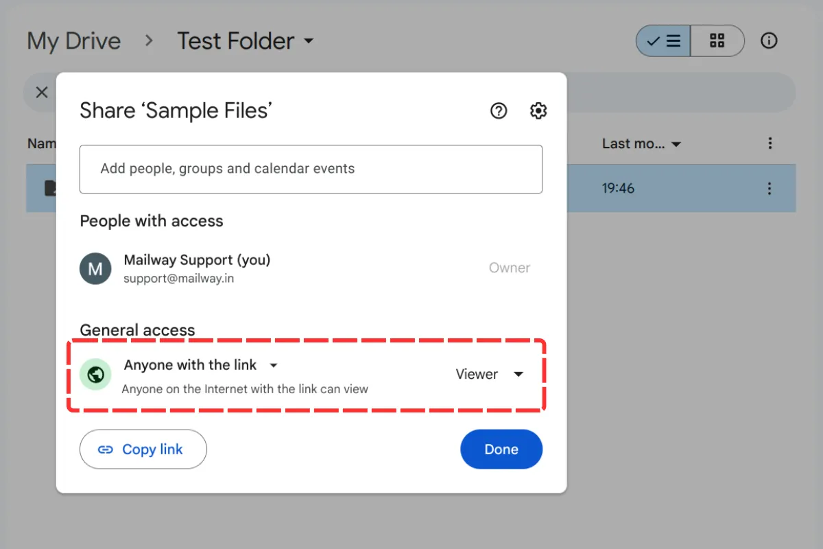Viewport: 823px width, 549px height.
Task: Click the add people input field
Action: point(311,169)
